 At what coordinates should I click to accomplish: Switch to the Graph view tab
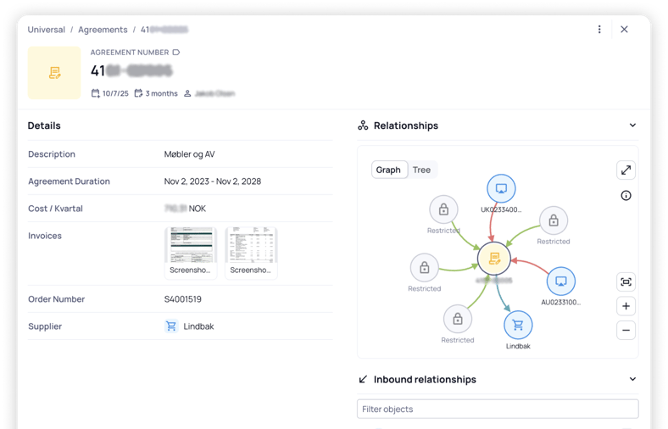tap(388, 170)
